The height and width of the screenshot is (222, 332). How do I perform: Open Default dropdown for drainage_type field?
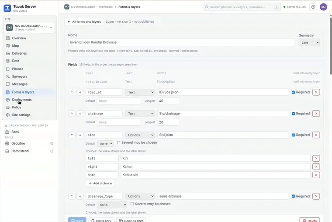pyautogui.click(x=112, y=205)
